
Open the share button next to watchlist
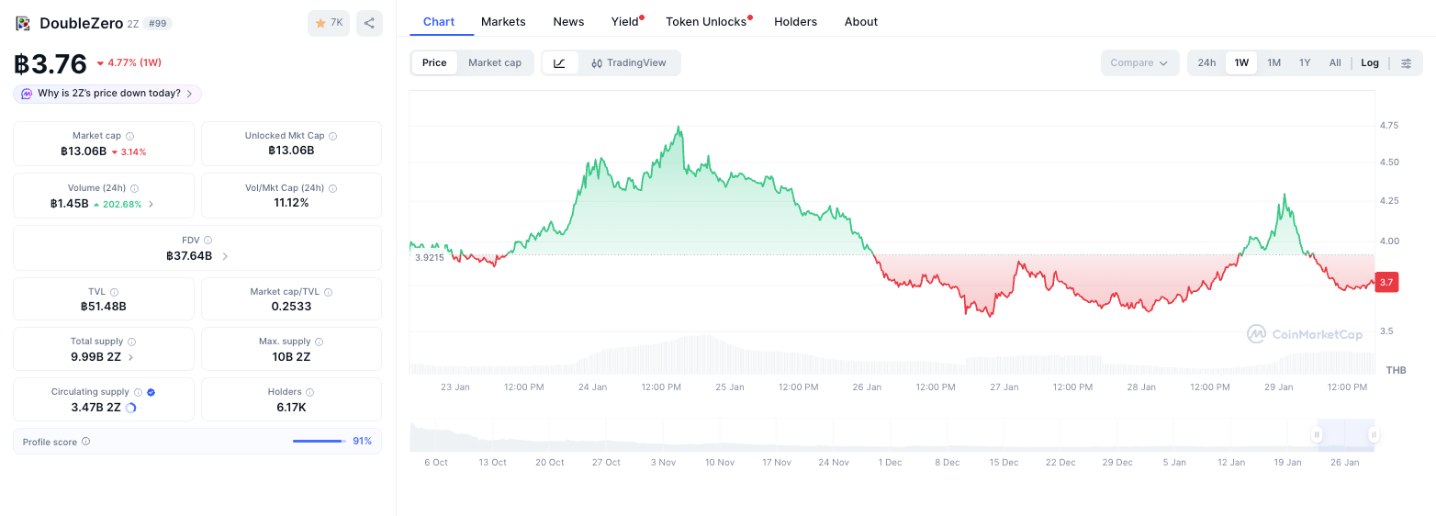(369, 23)
